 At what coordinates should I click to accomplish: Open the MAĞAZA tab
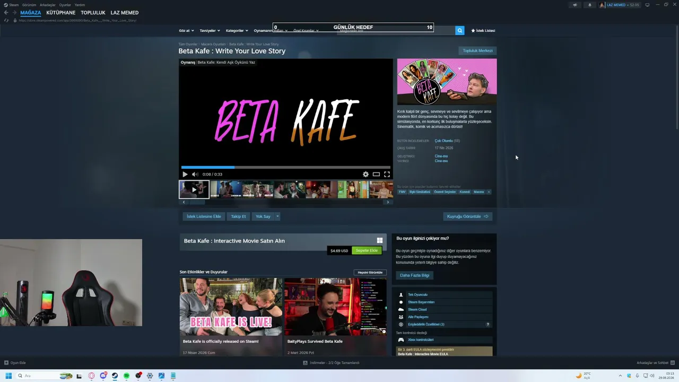tap(31, 13)
